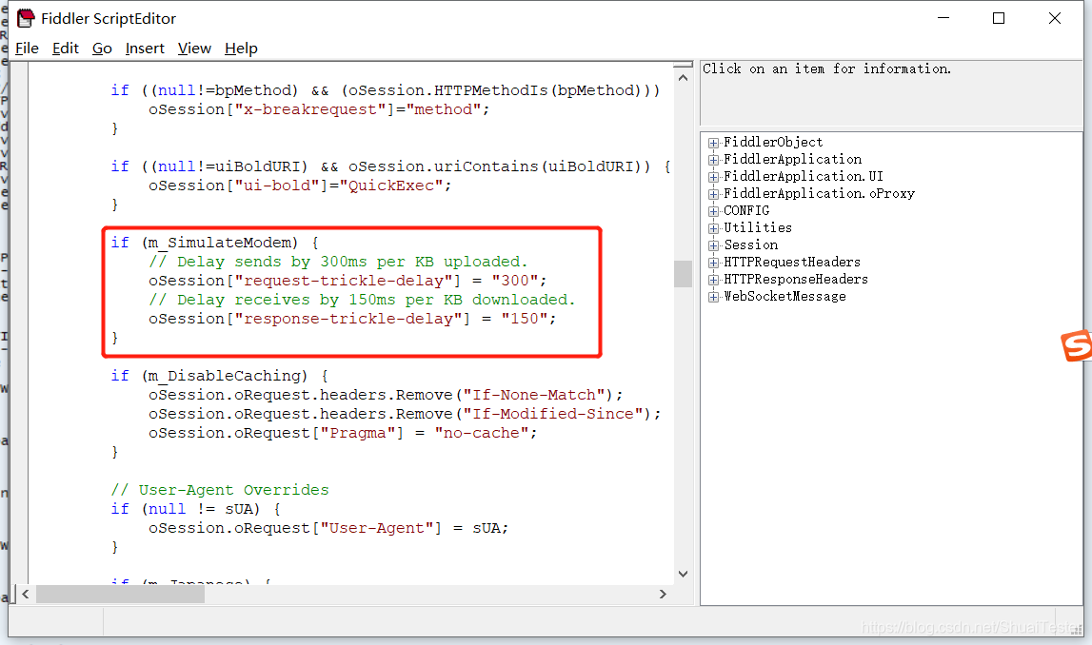
Task: Select FiddlerApplication in the class tree
Action: (792, 159)
